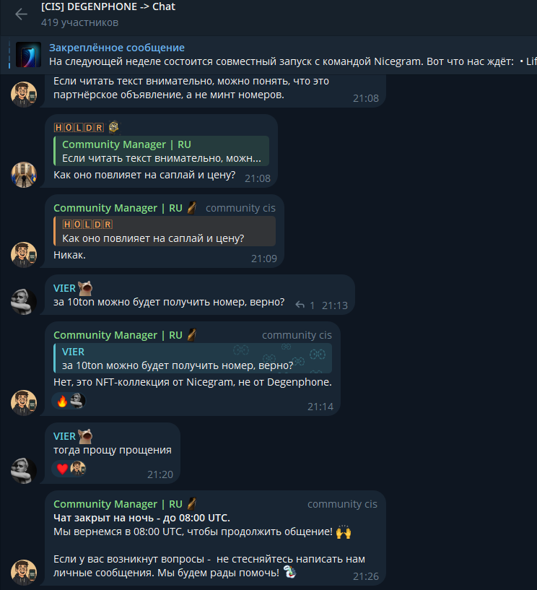Jump to quoted HOLDR message in Никак reply

pyautogui.click(x=165, y=231)
